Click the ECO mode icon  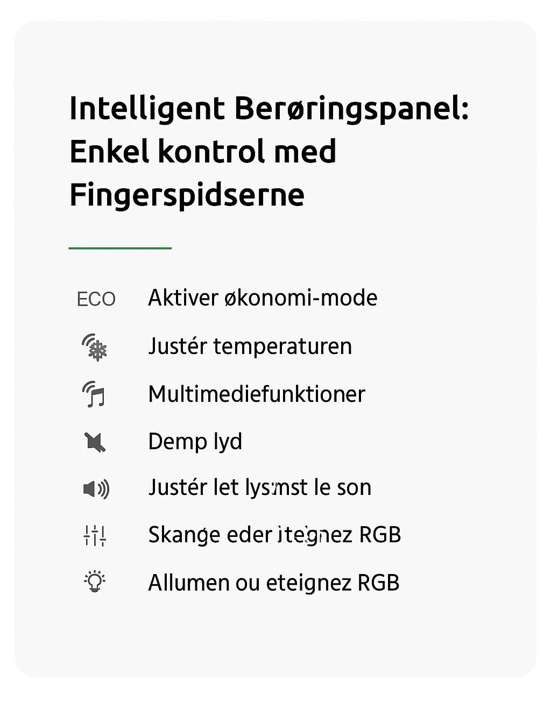click(96, 299)
